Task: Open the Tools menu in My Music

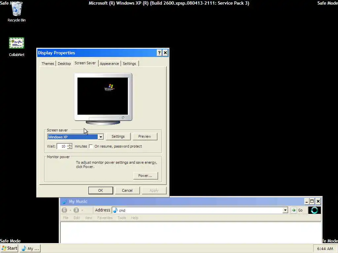Action: 121,218
